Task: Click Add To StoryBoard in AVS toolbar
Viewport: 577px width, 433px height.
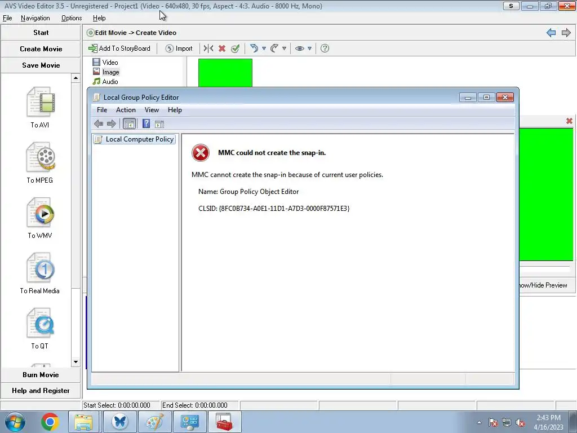Action: (119, 48)
